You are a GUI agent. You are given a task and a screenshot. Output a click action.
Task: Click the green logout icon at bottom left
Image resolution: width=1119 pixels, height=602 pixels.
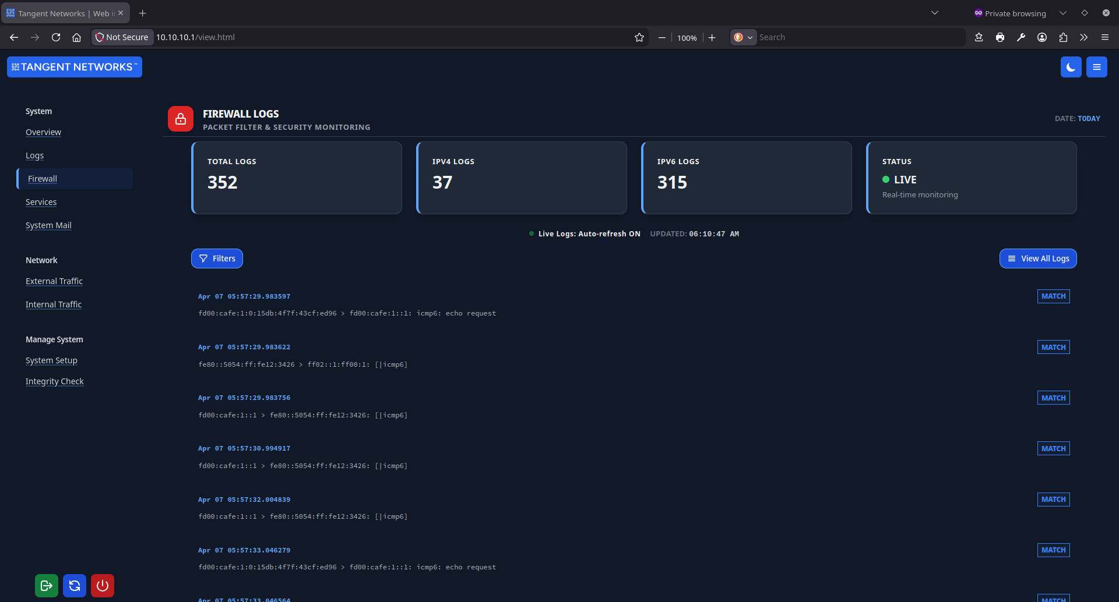[x=47, y=586]
